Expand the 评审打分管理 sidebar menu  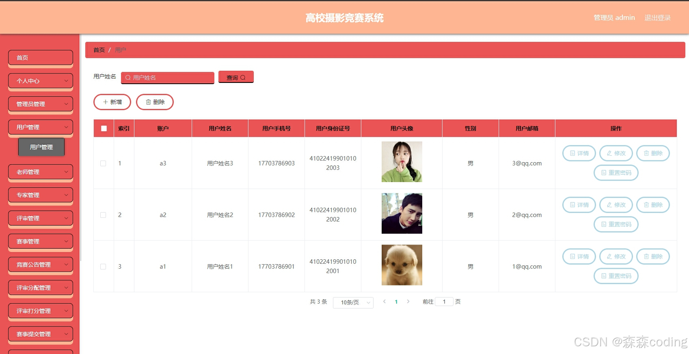point(41,311)
